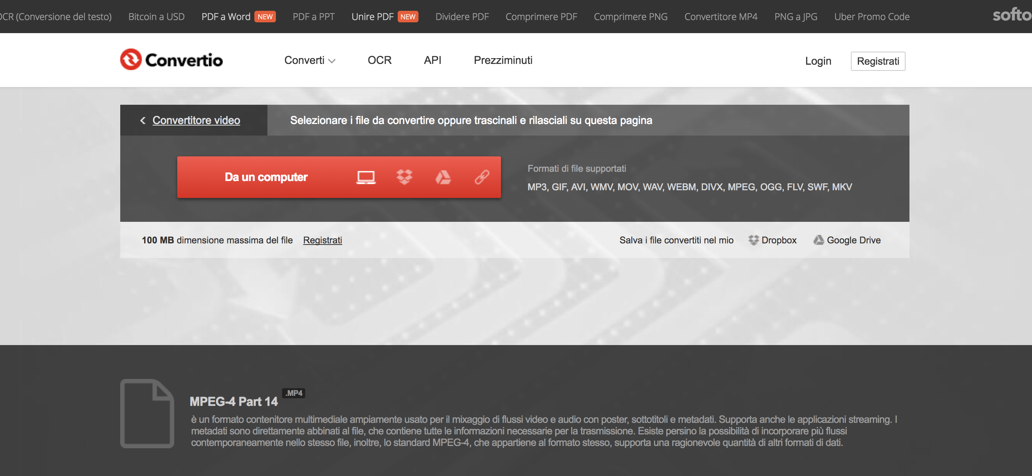Click the back chevron near Convertitore video
Image resolution: width=1032 pixels, height=476 pixels.
click(143, 120)
